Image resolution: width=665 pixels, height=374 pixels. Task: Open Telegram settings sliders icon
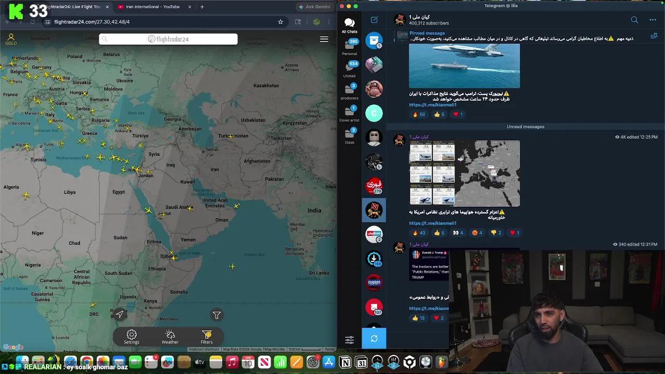click(350, 340)
